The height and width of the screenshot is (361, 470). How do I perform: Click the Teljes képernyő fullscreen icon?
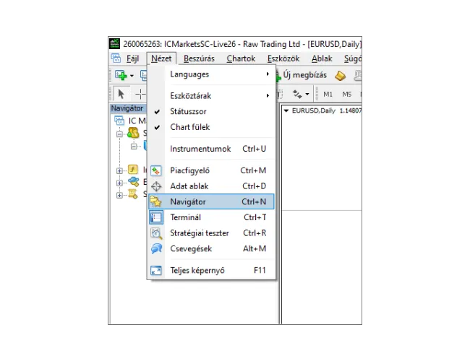coord(156,271)
